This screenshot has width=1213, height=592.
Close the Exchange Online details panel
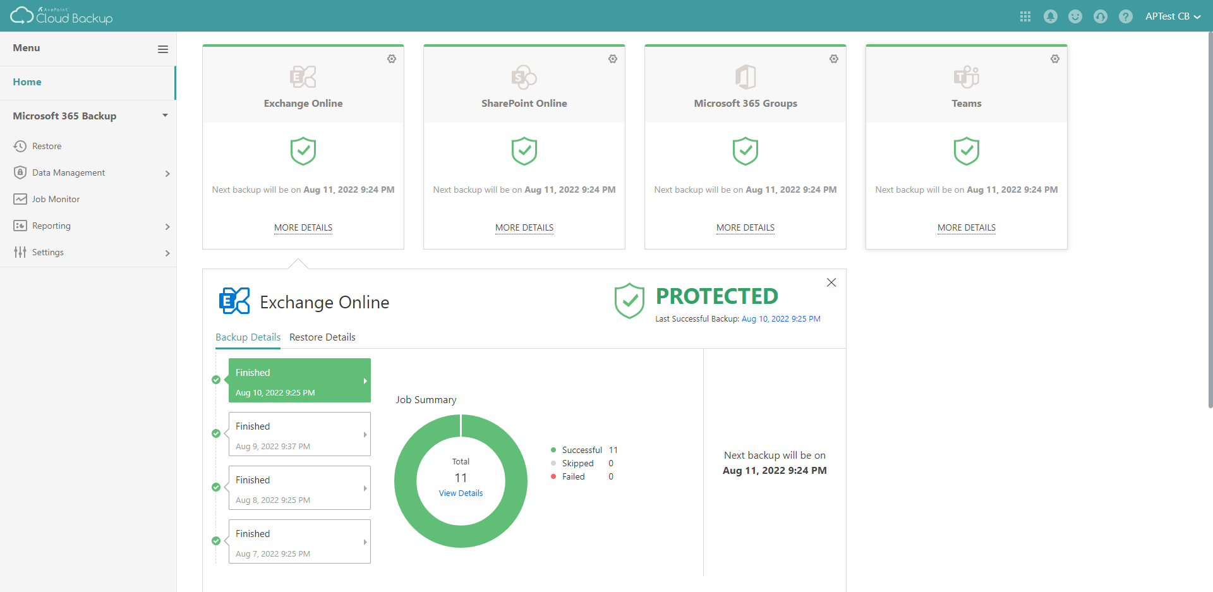click(831, 282)
